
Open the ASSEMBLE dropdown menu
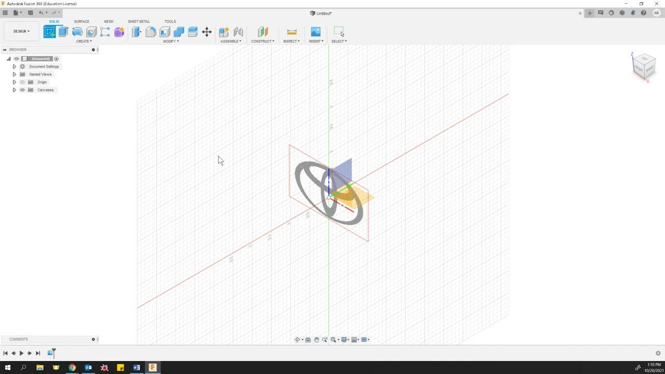(x=231, y=41)
